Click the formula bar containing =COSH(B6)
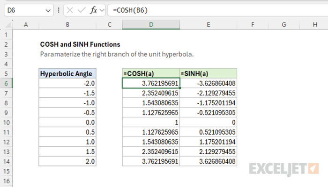Image resolution: width=328 pixels, height=187 pixels. [218, 10]
